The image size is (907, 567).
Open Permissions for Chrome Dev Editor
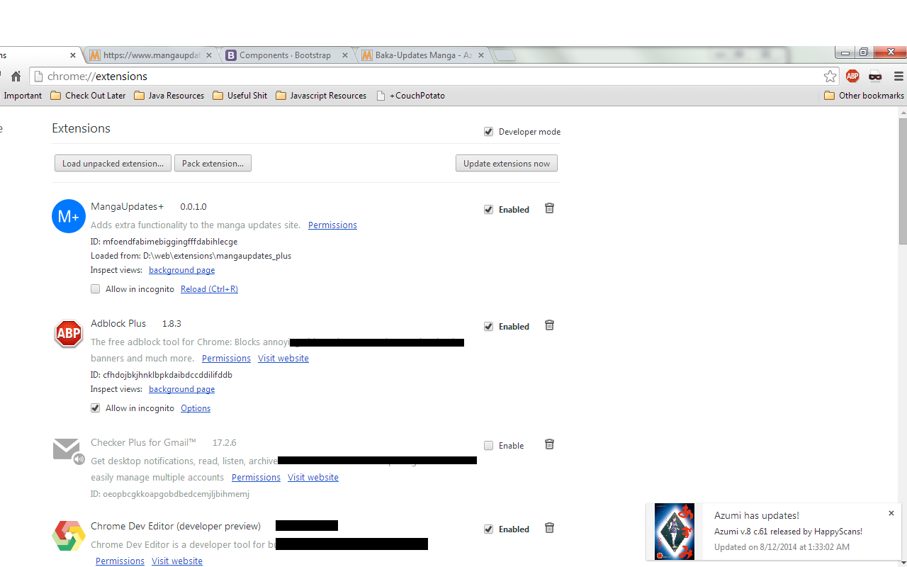(120, 561)
